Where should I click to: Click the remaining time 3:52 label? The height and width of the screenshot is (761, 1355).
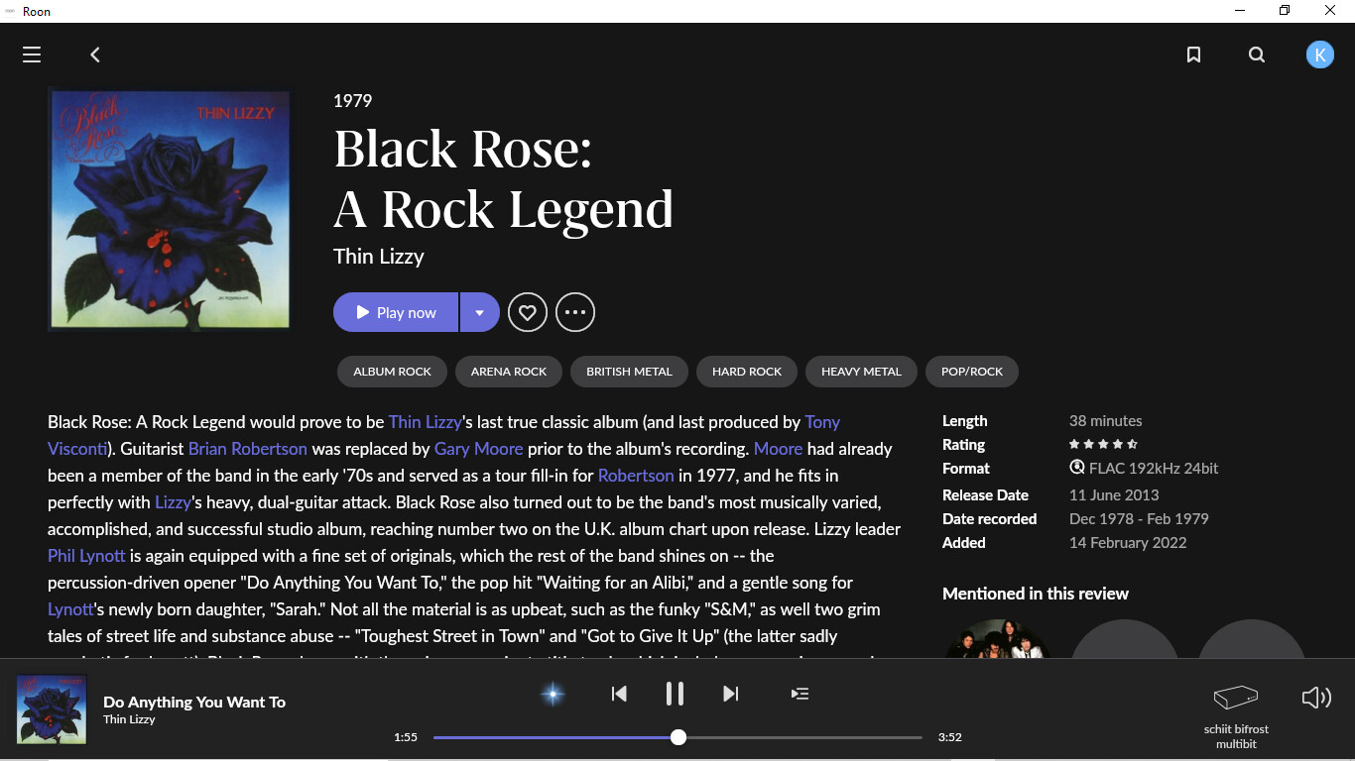tap(950, 737)
